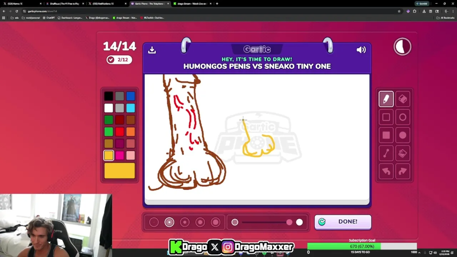Reload the Gartic Phone page

(16, 11)
